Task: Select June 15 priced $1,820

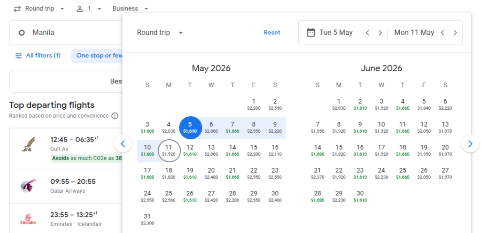Action: pyautogui.click(x=339, y=150)
